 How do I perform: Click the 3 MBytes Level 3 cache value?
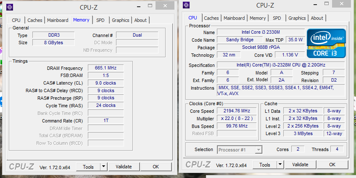point(303,133)
